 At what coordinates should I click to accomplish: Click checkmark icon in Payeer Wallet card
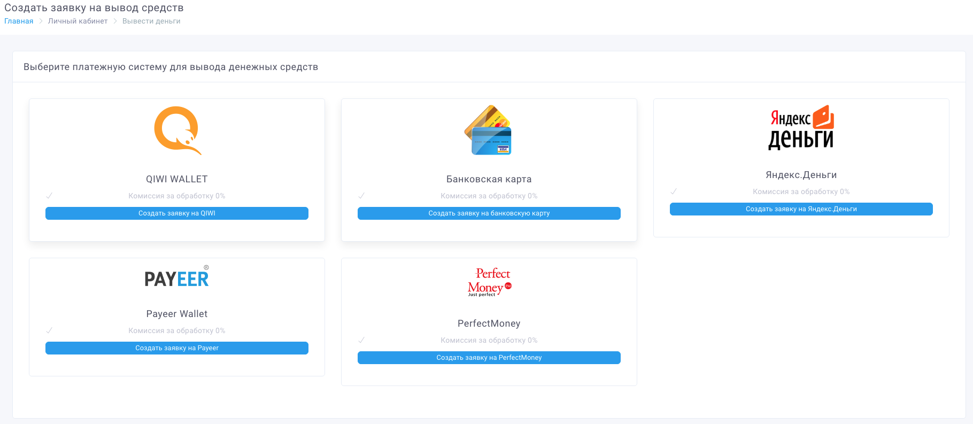49,330
